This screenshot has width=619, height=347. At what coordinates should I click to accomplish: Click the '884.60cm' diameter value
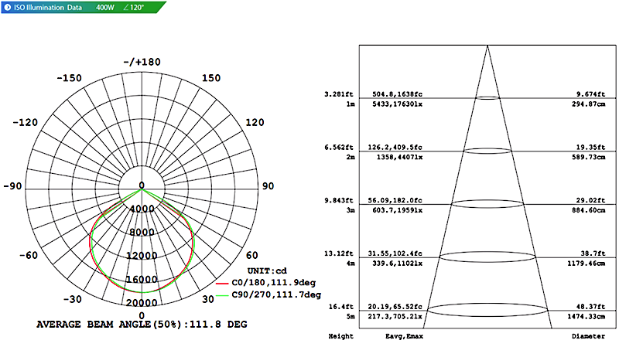coord(588,210)
